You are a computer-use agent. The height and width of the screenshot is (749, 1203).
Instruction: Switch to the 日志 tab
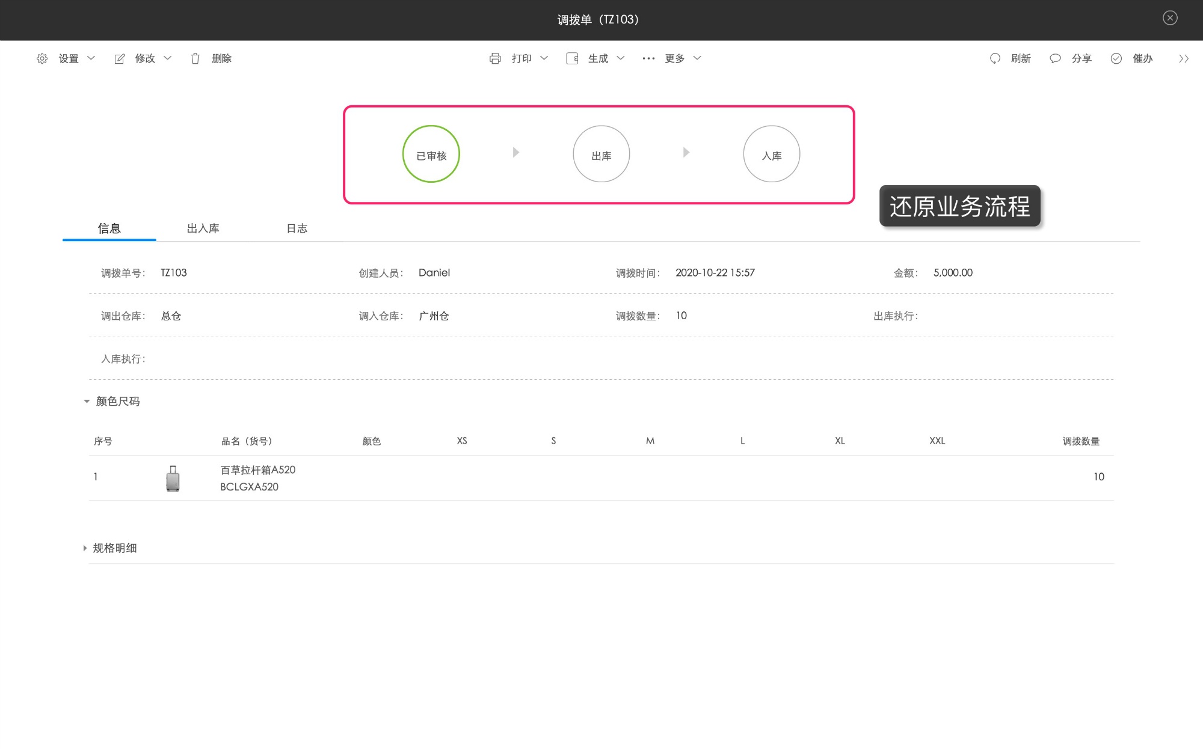click(297, 228)
